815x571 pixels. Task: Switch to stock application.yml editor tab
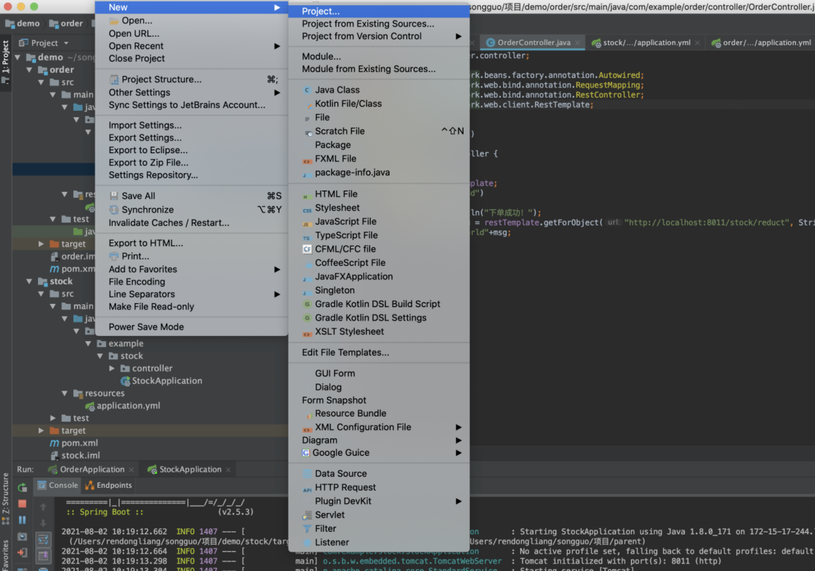click(x=645, y=42)
